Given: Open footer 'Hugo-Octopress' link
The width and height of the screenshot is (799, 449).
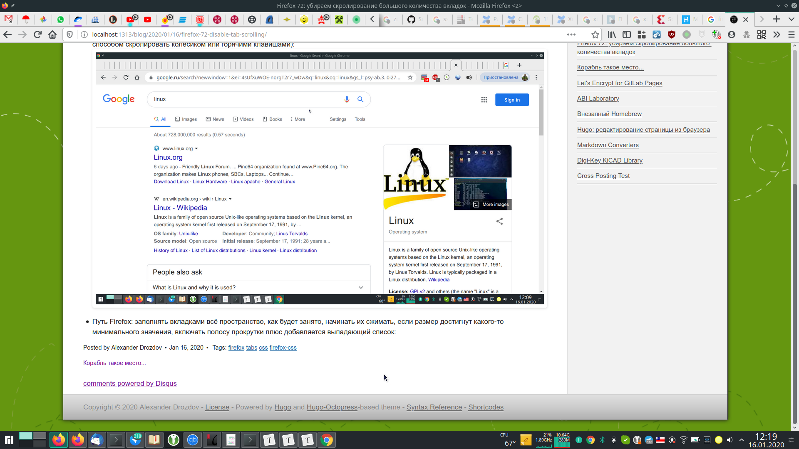Looking at the screenshot, I should point(332,407).
